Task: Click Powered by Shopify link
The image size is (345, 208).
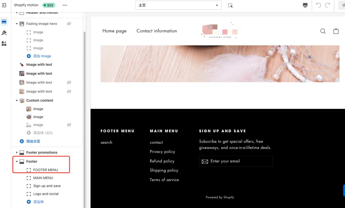Action: click(x=220, y=197)
